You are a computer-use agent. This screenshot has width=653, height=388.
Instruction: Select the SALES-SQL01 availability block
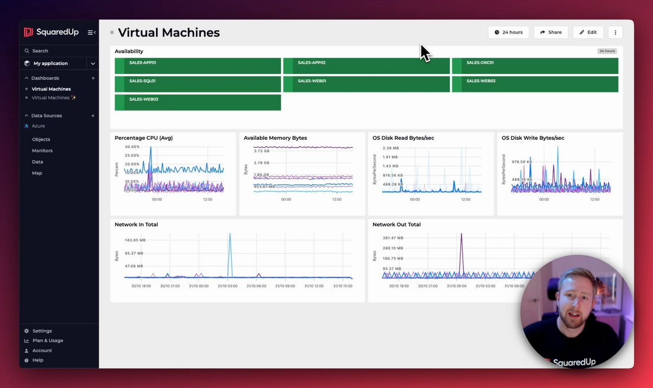[198, 84]
